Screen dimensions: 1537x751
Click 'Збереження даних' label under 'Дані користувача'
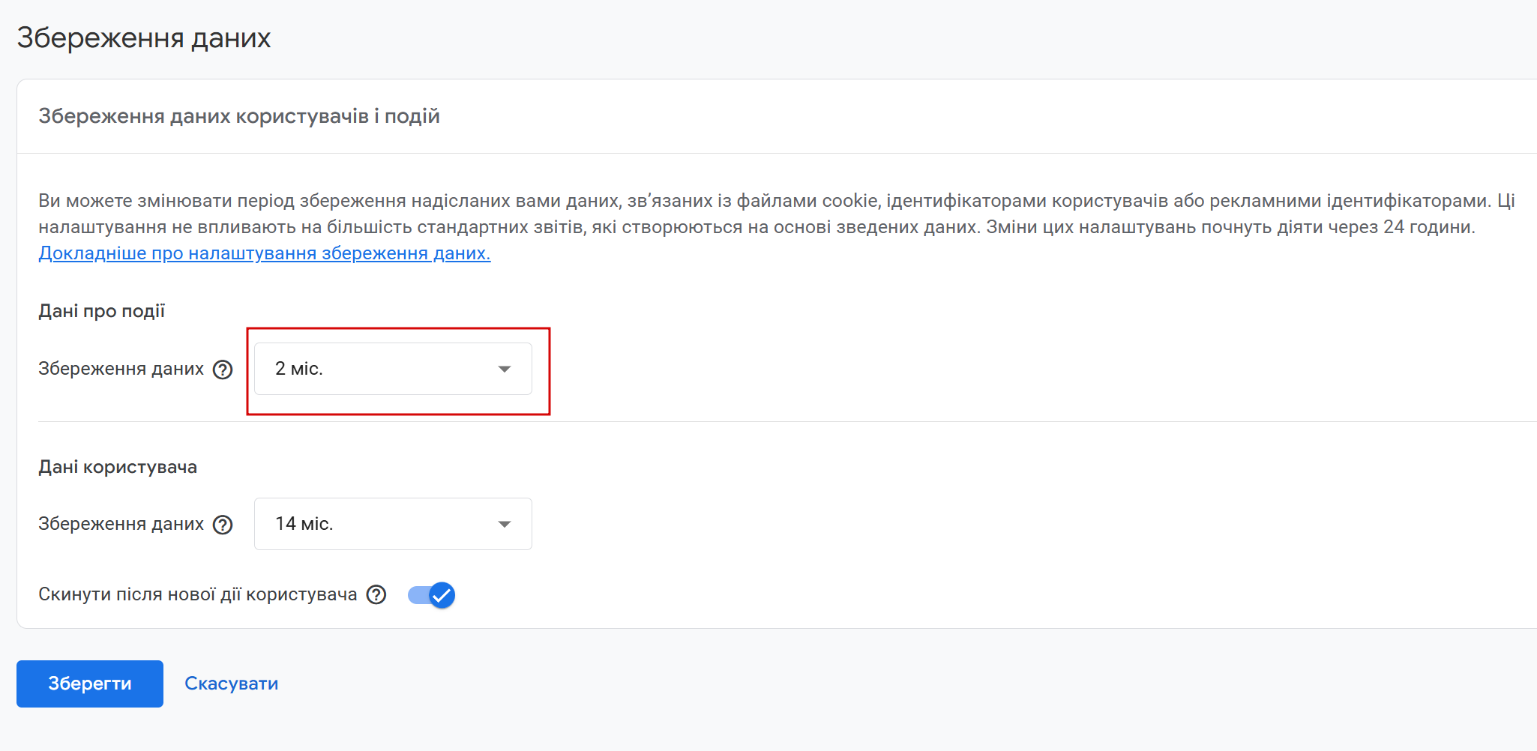pos(121,524)
